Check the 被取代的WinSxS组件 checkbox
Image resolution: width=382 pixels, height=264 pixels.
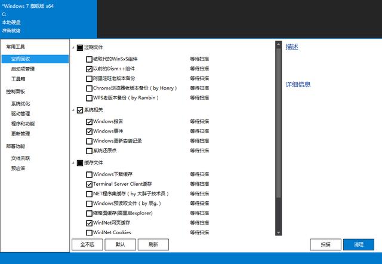tap(89, 59)
